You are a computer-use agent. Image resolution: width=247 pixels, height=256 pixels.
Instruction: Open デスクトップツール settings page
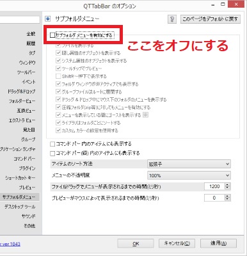coord(20,207)
